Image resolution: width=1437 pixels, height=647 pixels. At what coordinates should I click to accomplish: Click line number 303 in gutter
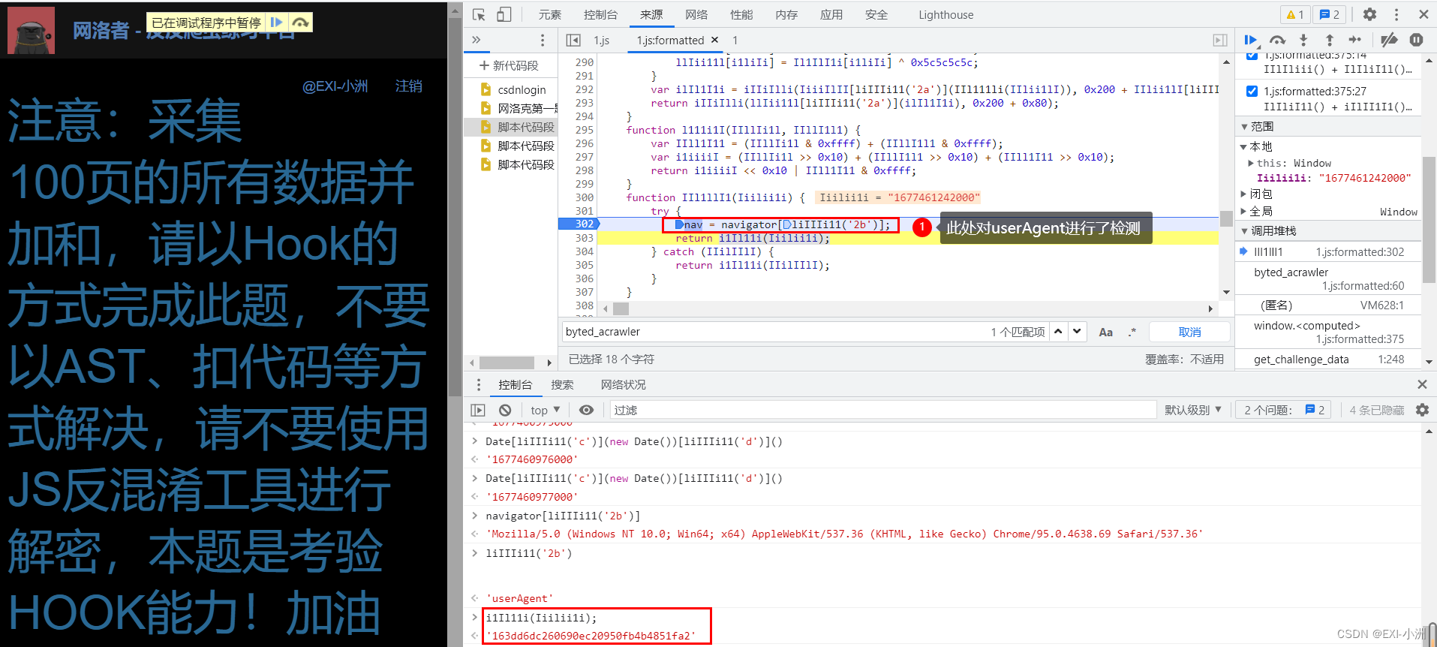(x=585, y=238)
